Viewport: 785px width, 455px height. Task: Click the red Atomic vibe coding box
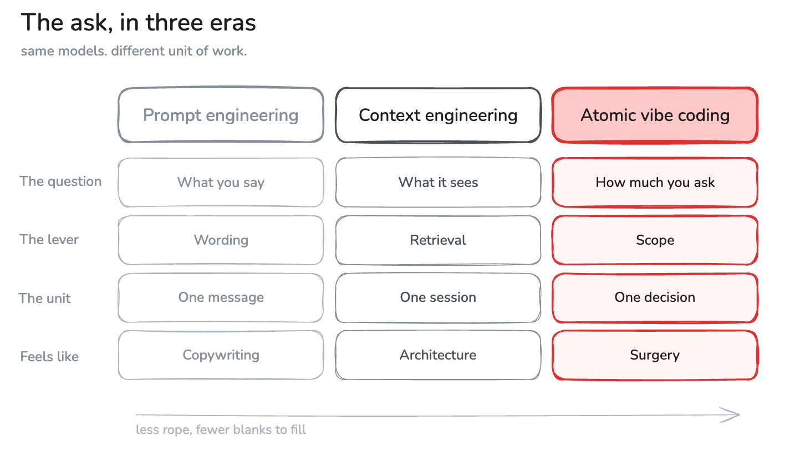[x=655, y=115]
